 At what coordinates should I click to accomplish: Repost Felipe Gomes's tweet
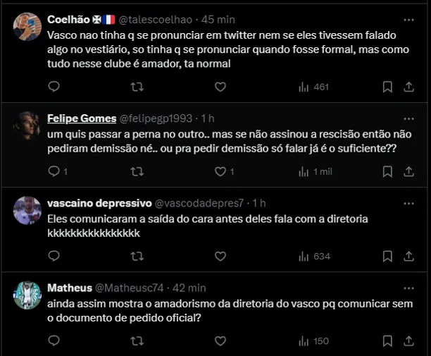(x=138, y=171)
